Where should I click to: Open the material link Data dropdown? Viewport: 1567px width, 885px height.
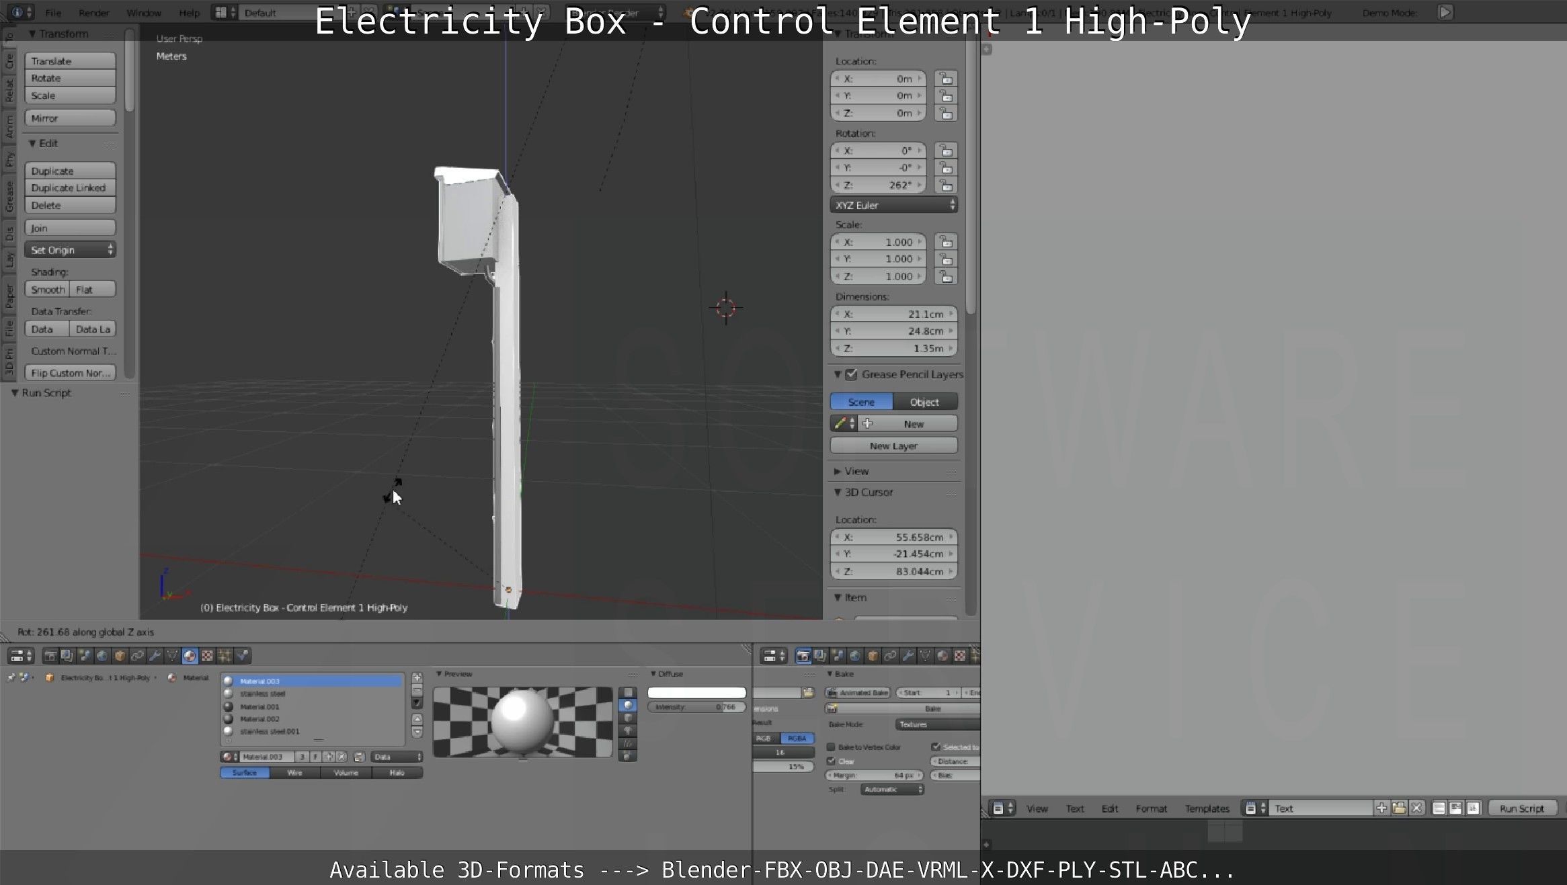[397, 757]
